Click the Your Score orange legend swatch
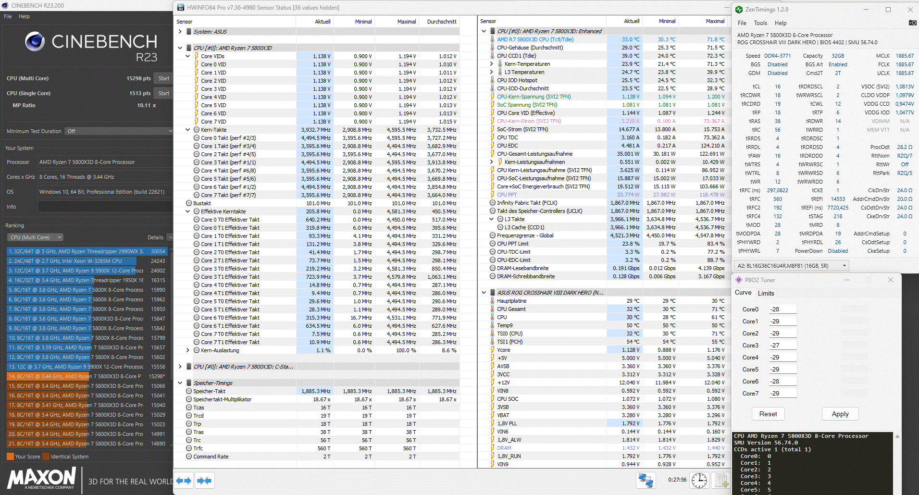The image size is (919, 495). (x=10, y=457)
